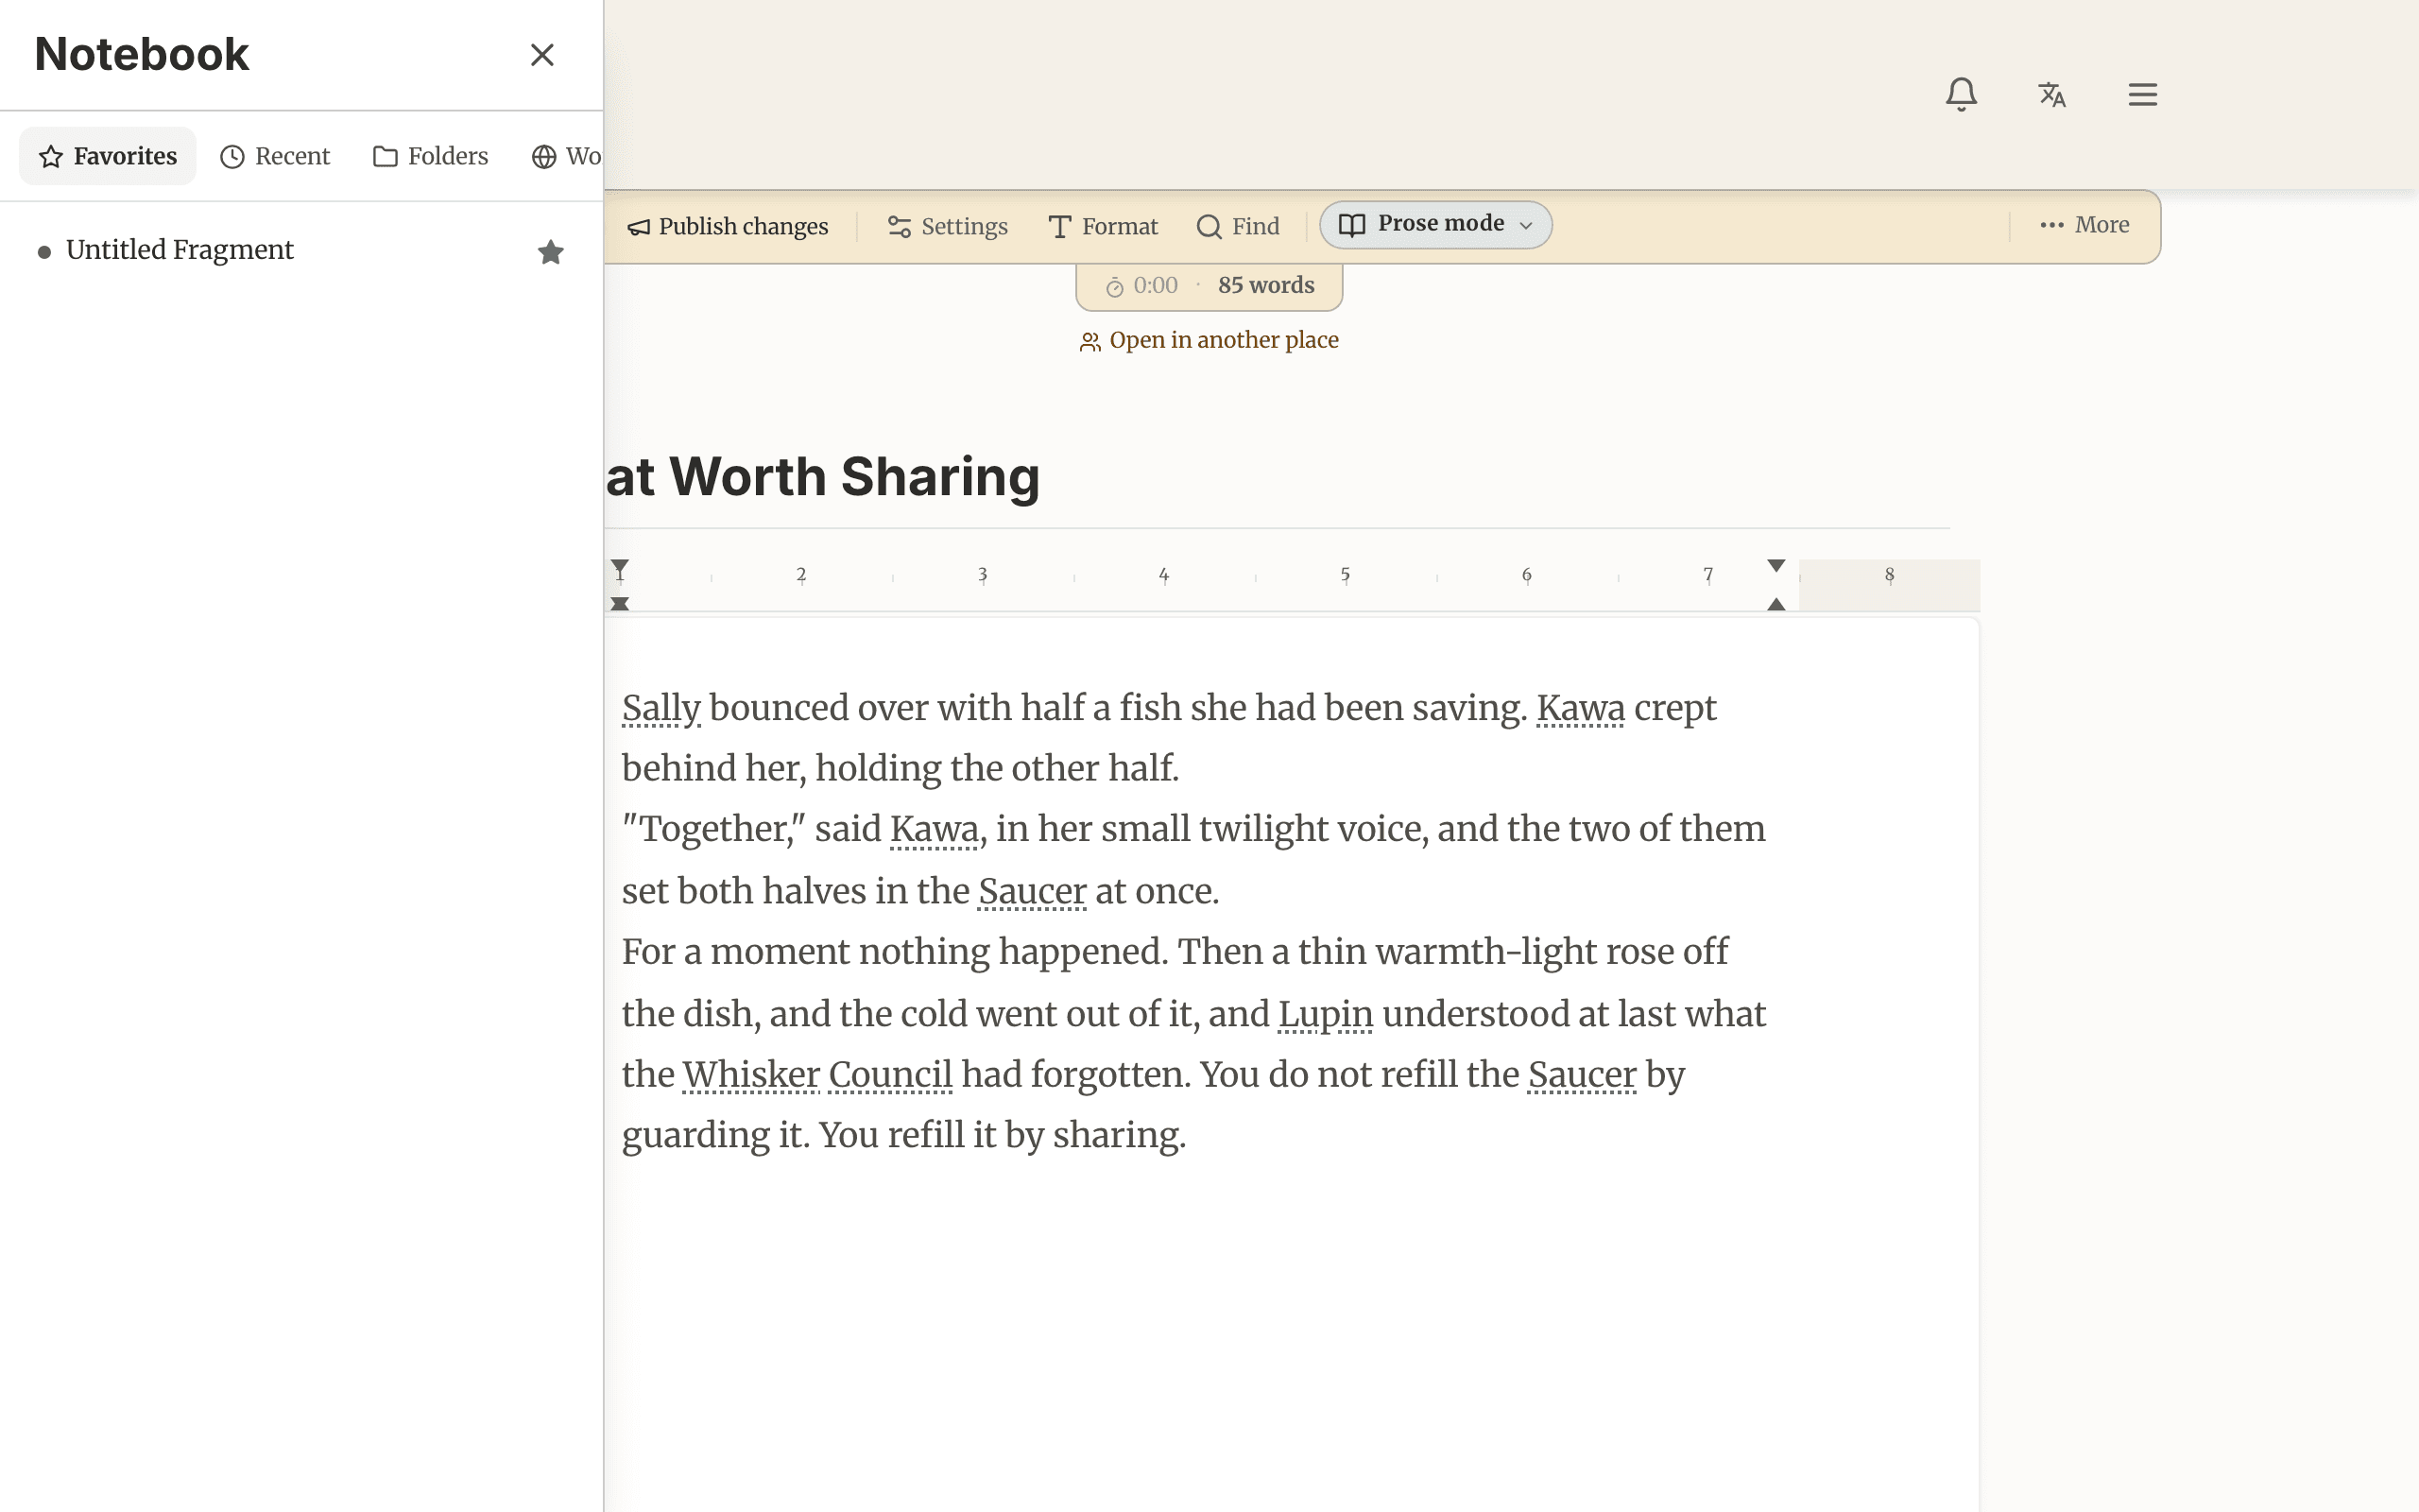This screenshot has width=2419, height=1512.
Task: Open the language translate icon
Action: tap(2052, 95)
